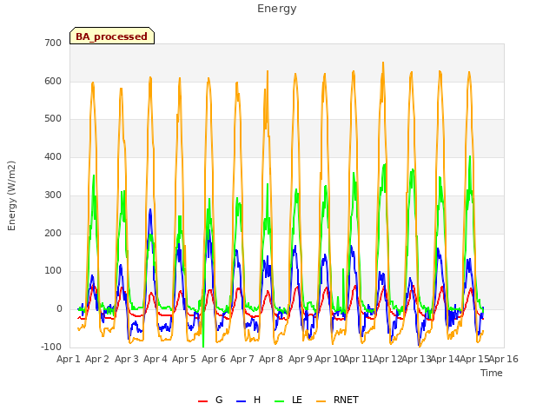This screenshot has height=417, width=556.
Task: Click the 700 y-axis value
Action: click(x=53, y=43)
